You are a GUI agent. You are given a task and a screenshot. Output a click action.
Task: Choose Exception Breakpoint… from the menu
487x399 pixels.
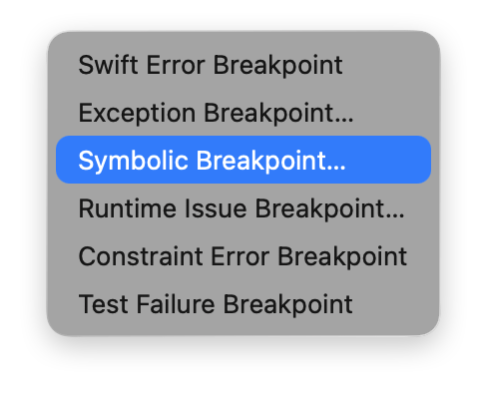(243, 113)
